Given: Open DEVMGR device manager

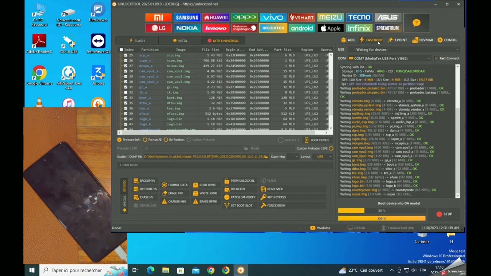Looking at the screenshot, I should (x=423, y=40).
